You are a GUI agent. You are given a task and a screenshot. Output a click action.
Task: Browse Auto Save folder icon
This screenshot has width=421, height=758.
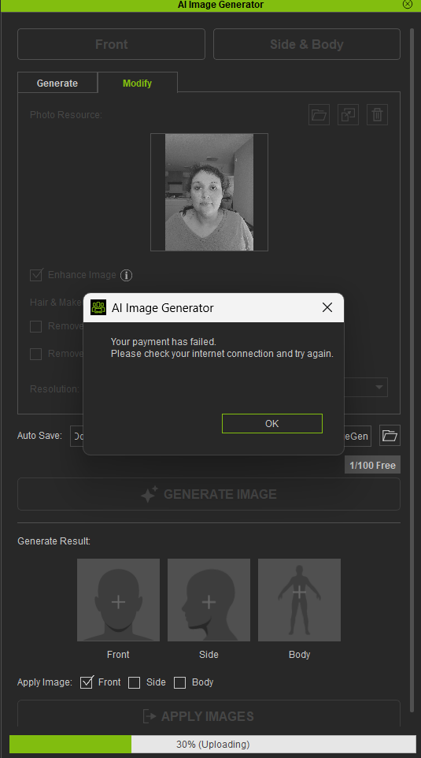390,436
